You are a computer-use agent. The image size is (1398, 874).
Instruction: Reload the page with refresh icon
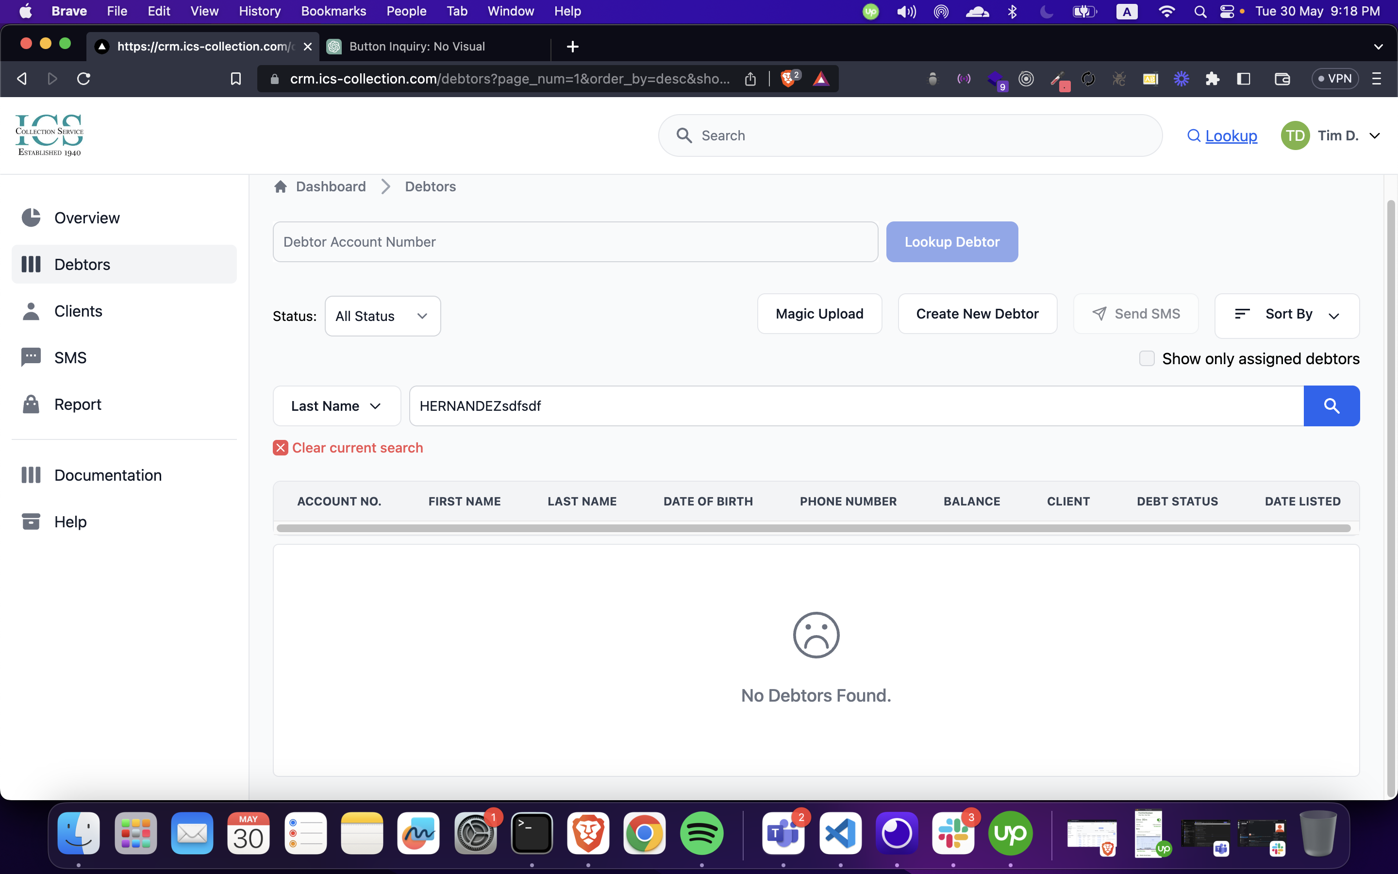coord(84,79)
